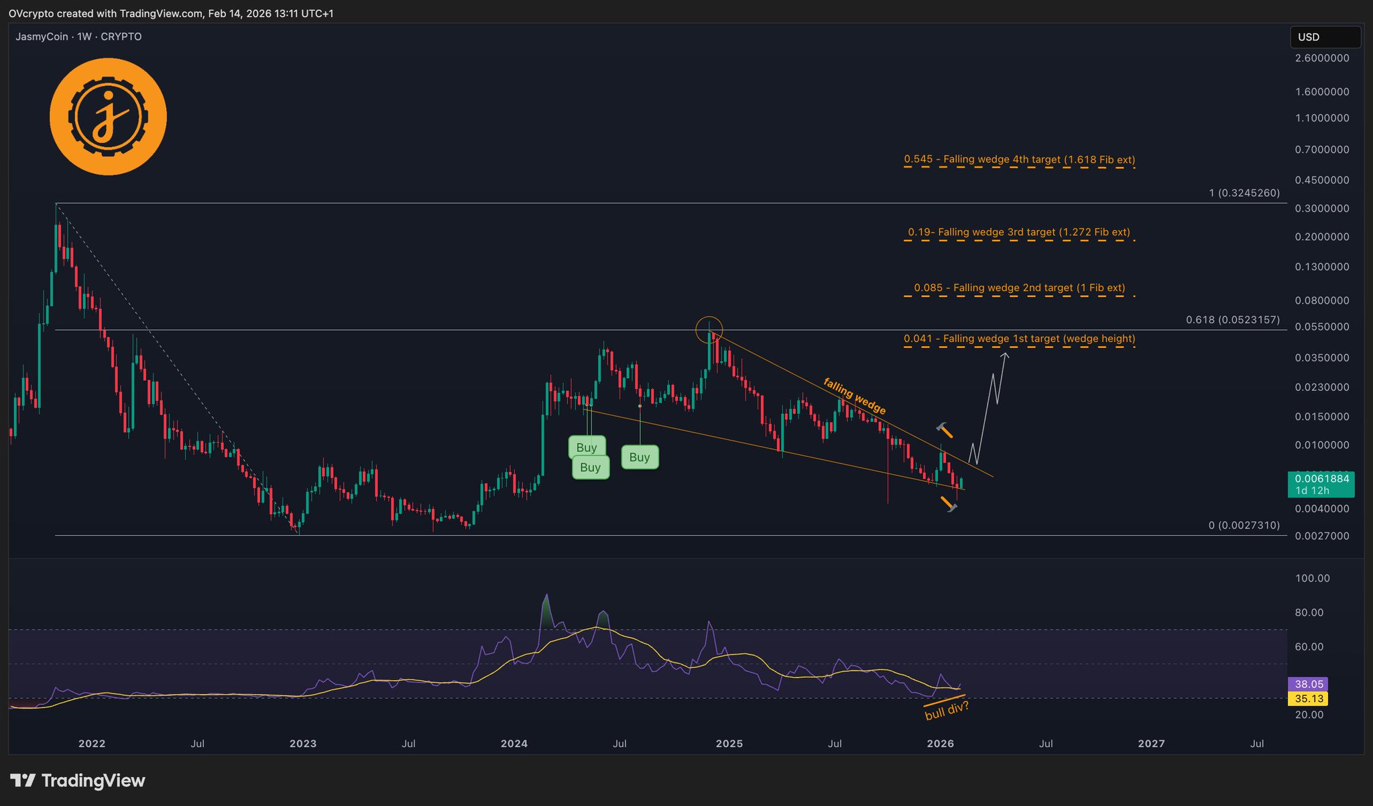Screen dimensions: 1373x806
Task: Click the white projection arrow tip
Action: 1005,355
